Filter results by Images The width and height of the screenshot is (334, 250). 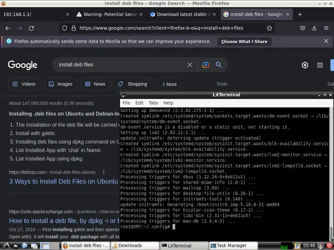click(x=61, y=84)
